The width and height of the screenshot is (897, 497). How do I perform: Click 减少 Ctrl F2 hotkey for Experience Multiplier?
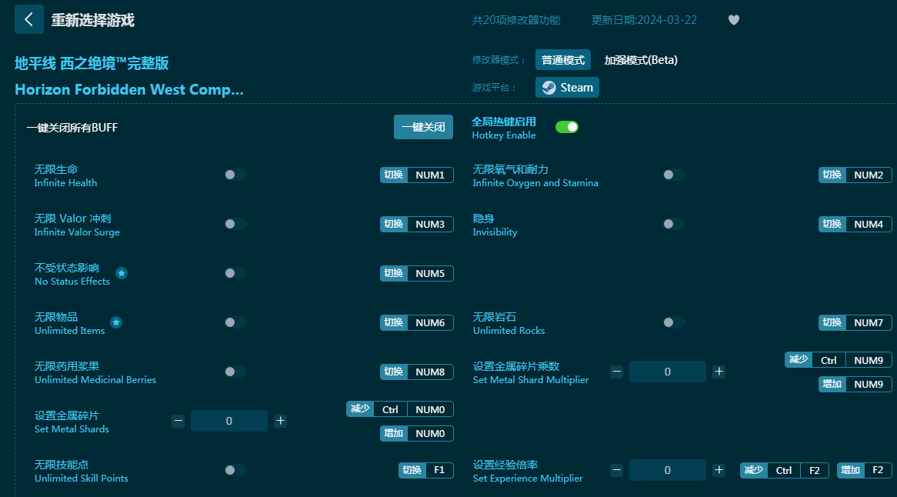click(x=785, y=470)
